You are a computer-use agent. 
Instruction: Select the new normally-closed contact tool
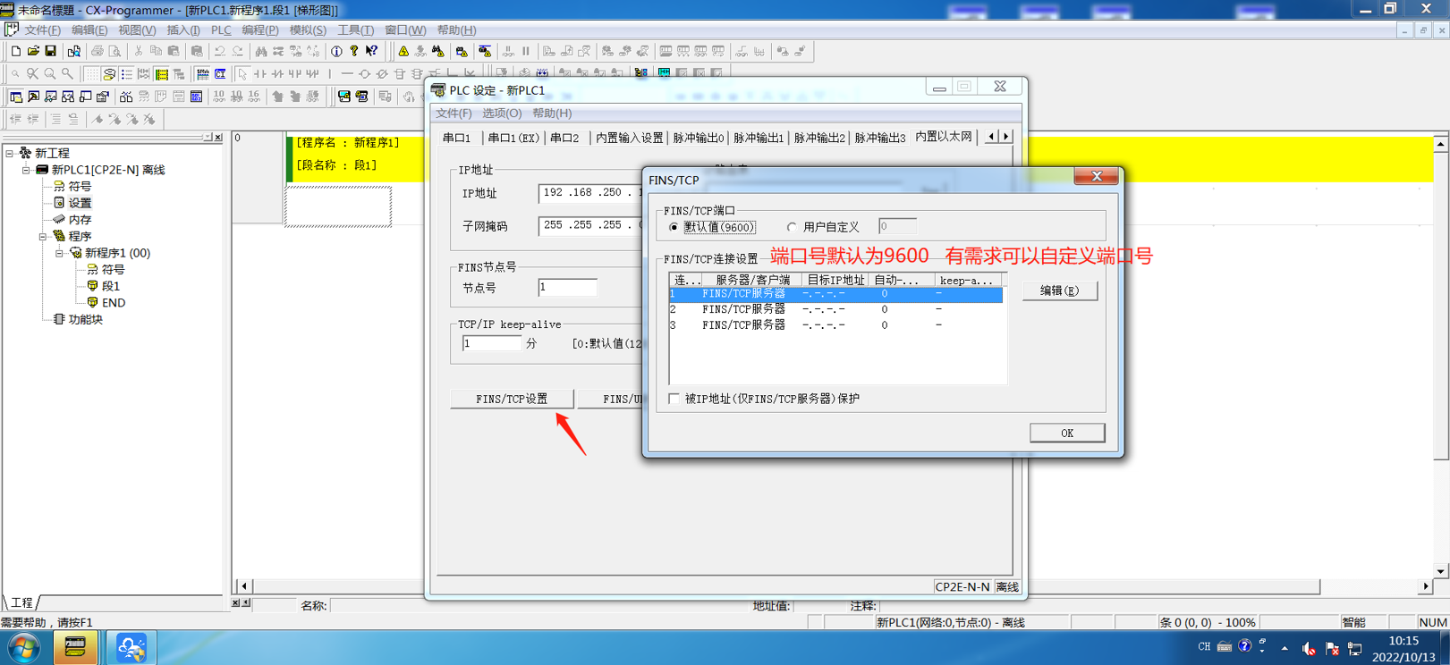point(277,74)
